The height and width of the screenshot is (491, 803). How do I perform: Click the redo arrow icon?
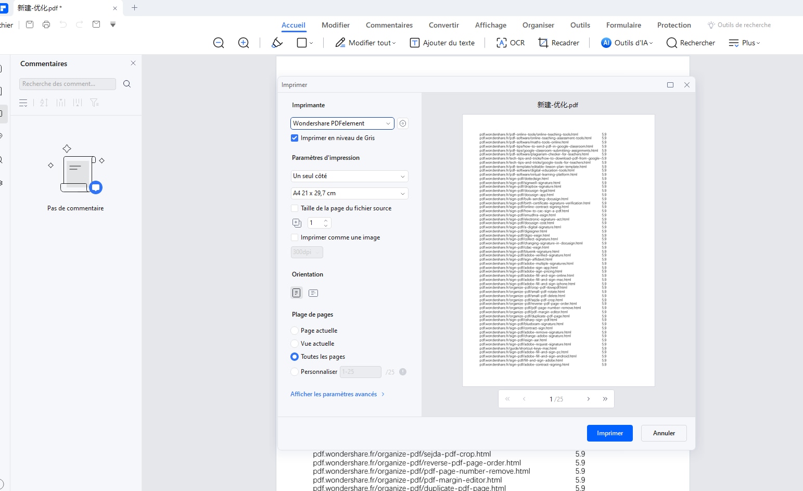click(80, 24)
